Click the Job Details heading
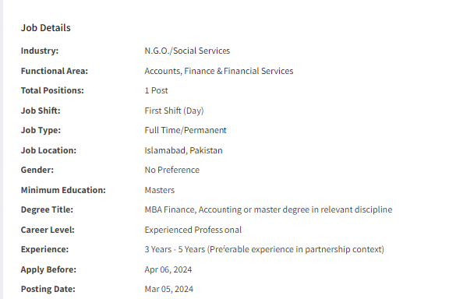Screen dimensions: 449x299 tap(45, 28)
